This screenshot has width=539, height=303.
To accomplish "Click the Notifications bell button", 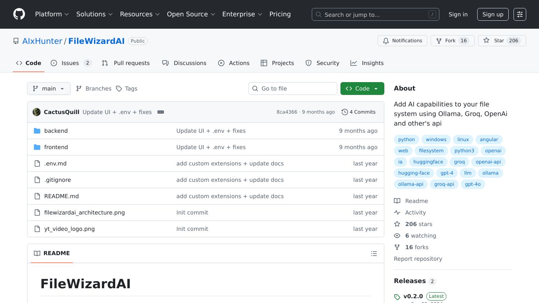I will coord(402,41).
